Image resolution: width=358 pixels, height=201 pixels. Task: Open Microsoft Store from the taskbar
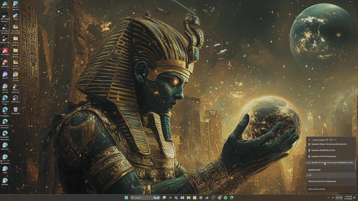(x=195, y=198)
